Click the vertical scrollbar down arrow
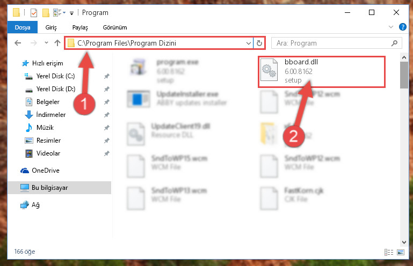The width and height of the screenshot is (413, 266). click(404, 242)
